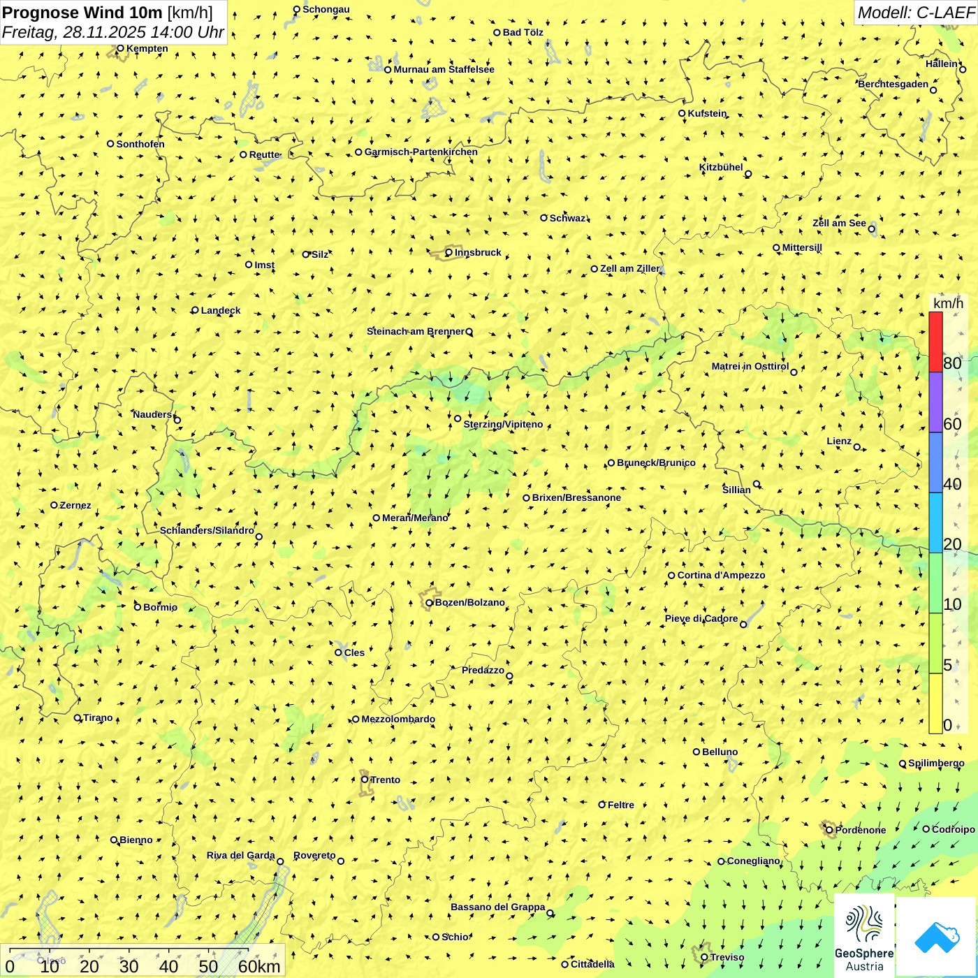Click the Innsbruck city marker
Viewport: 978px width, 978px height.
coord(448,253)
